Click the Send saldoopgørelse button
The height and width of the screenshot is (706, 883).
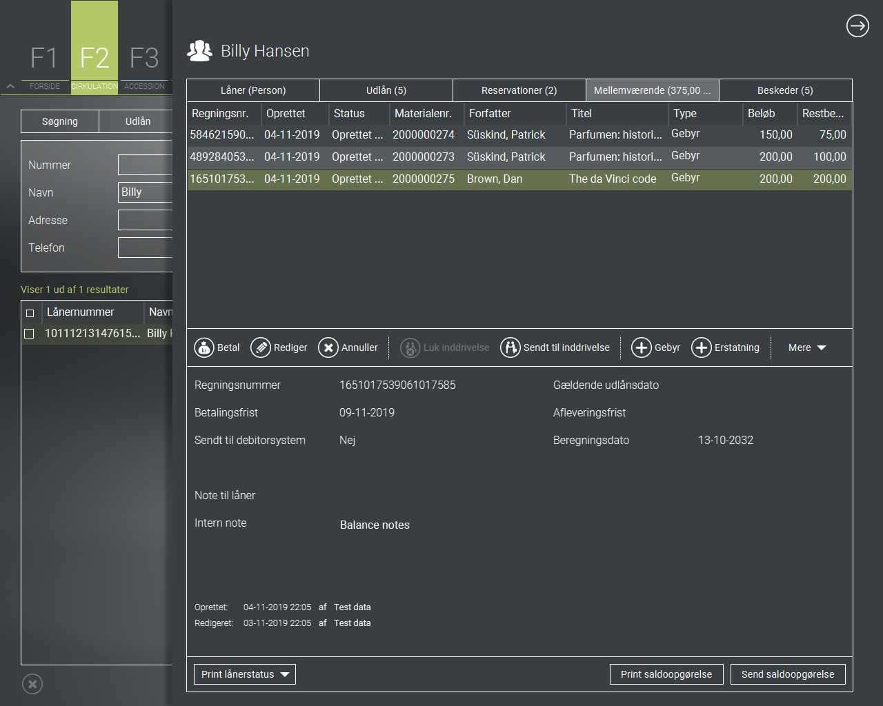pyautogui.click(x=788, y=674)
